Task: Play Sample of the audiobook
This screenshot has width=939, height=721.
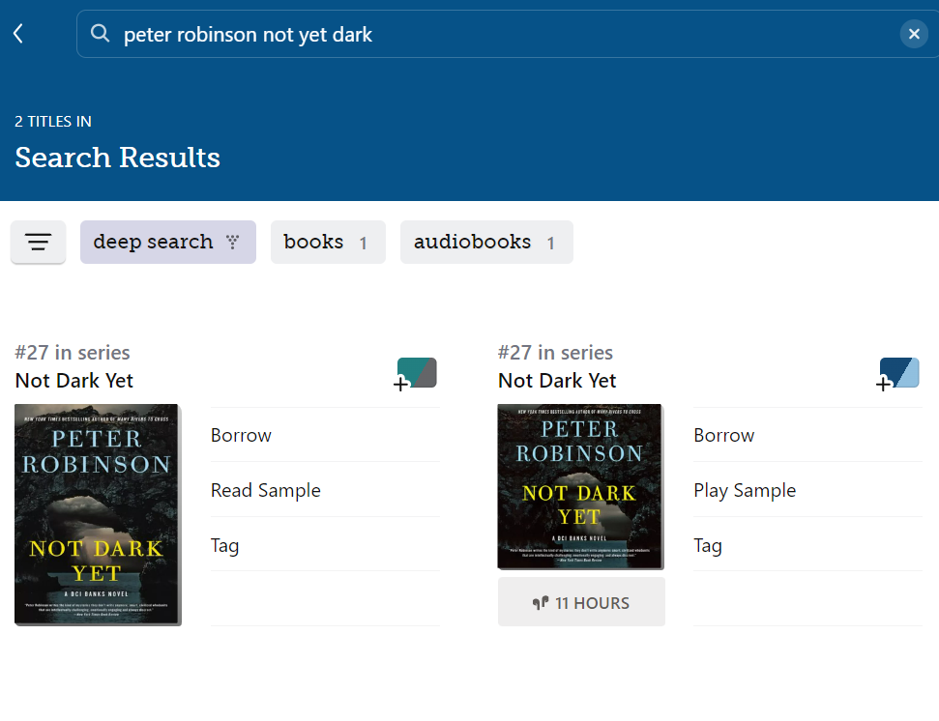Action: [x=745, y=490]
